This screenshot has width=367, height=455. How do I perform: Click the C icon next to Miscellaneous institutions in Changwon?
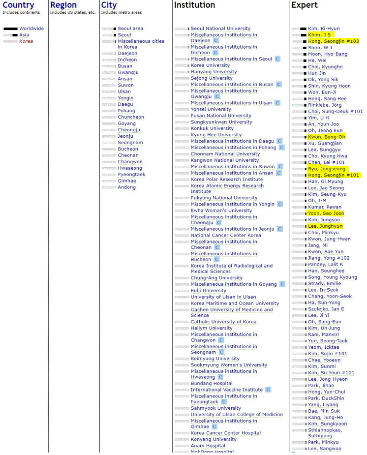click(221, 340)
